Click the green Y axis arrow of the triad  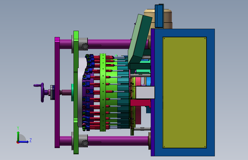point(18,136)
